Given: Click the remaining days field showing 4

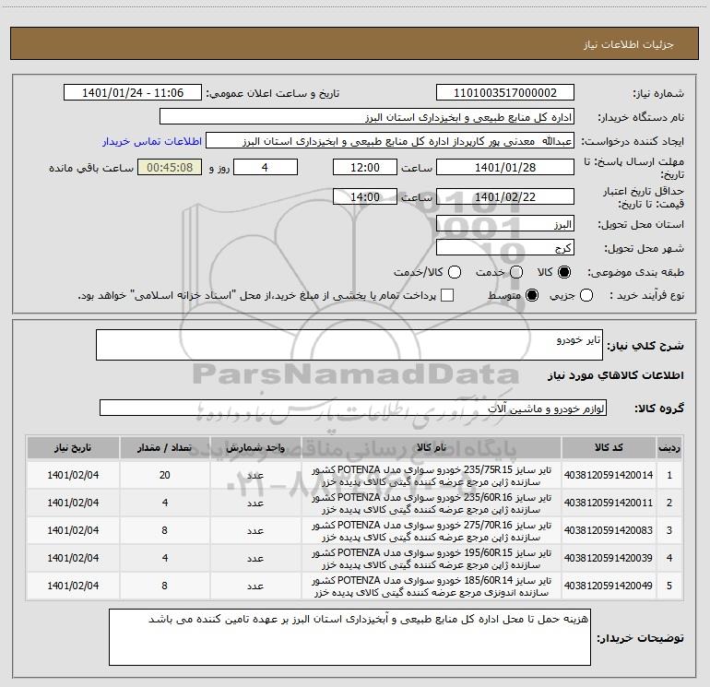Looking at the screenshot, I should pyautogui.click(x=265, y=167).
